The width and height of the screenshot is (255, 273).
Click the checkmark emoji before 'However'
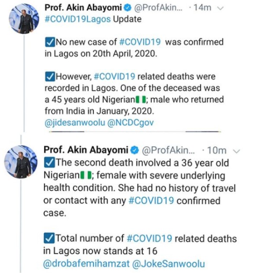pyautogui.click(x=50, y=77)
